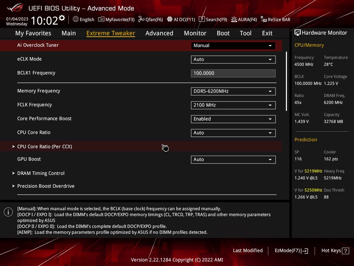Click the Dos Thresh 88 value
This screenshot has width=354, height=266.
click(x=326, y=197)
